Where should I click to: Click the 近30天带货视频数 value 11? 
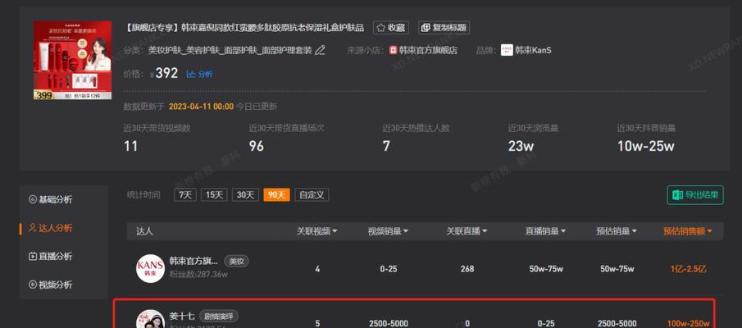(x=130, y=146)
